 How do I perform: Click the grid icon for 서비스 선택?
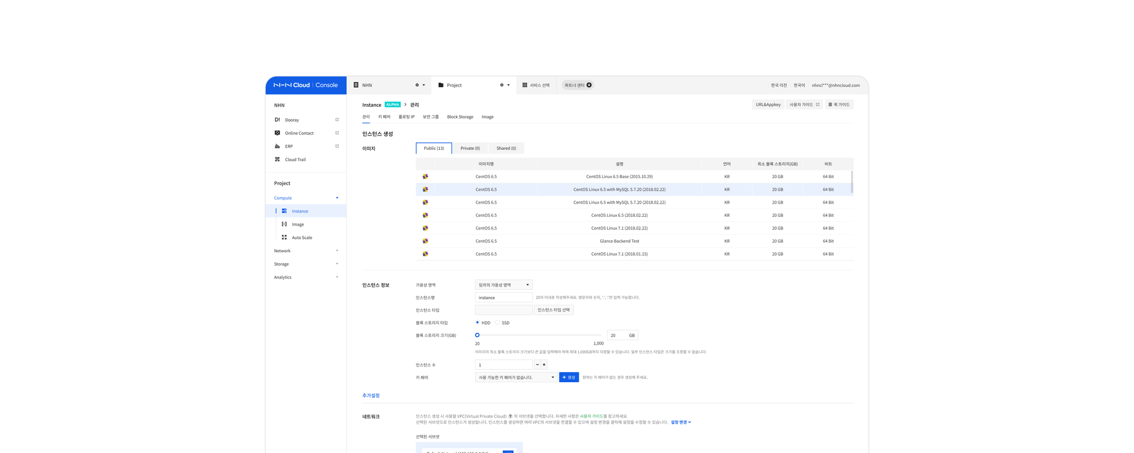[x=525, y=85]
